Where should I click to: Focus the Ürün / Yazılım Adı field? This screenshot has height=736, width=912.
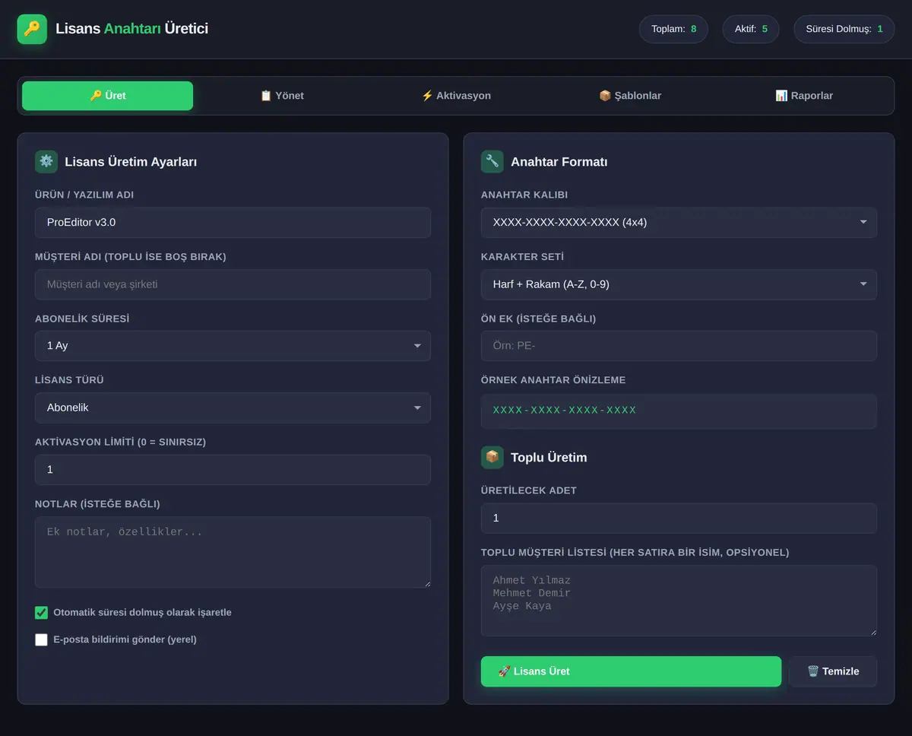coord(233,223)
